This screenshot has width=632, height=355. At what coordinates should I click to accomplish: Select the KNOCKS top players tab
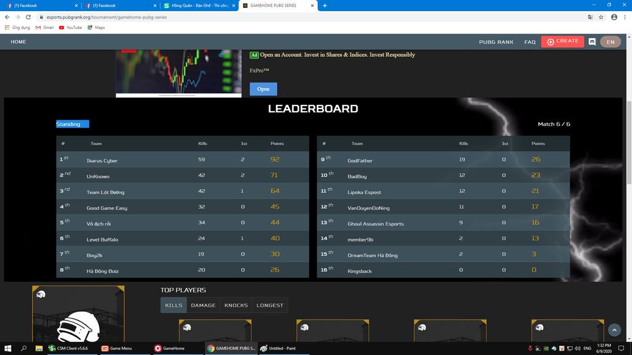tap(236, 305)
